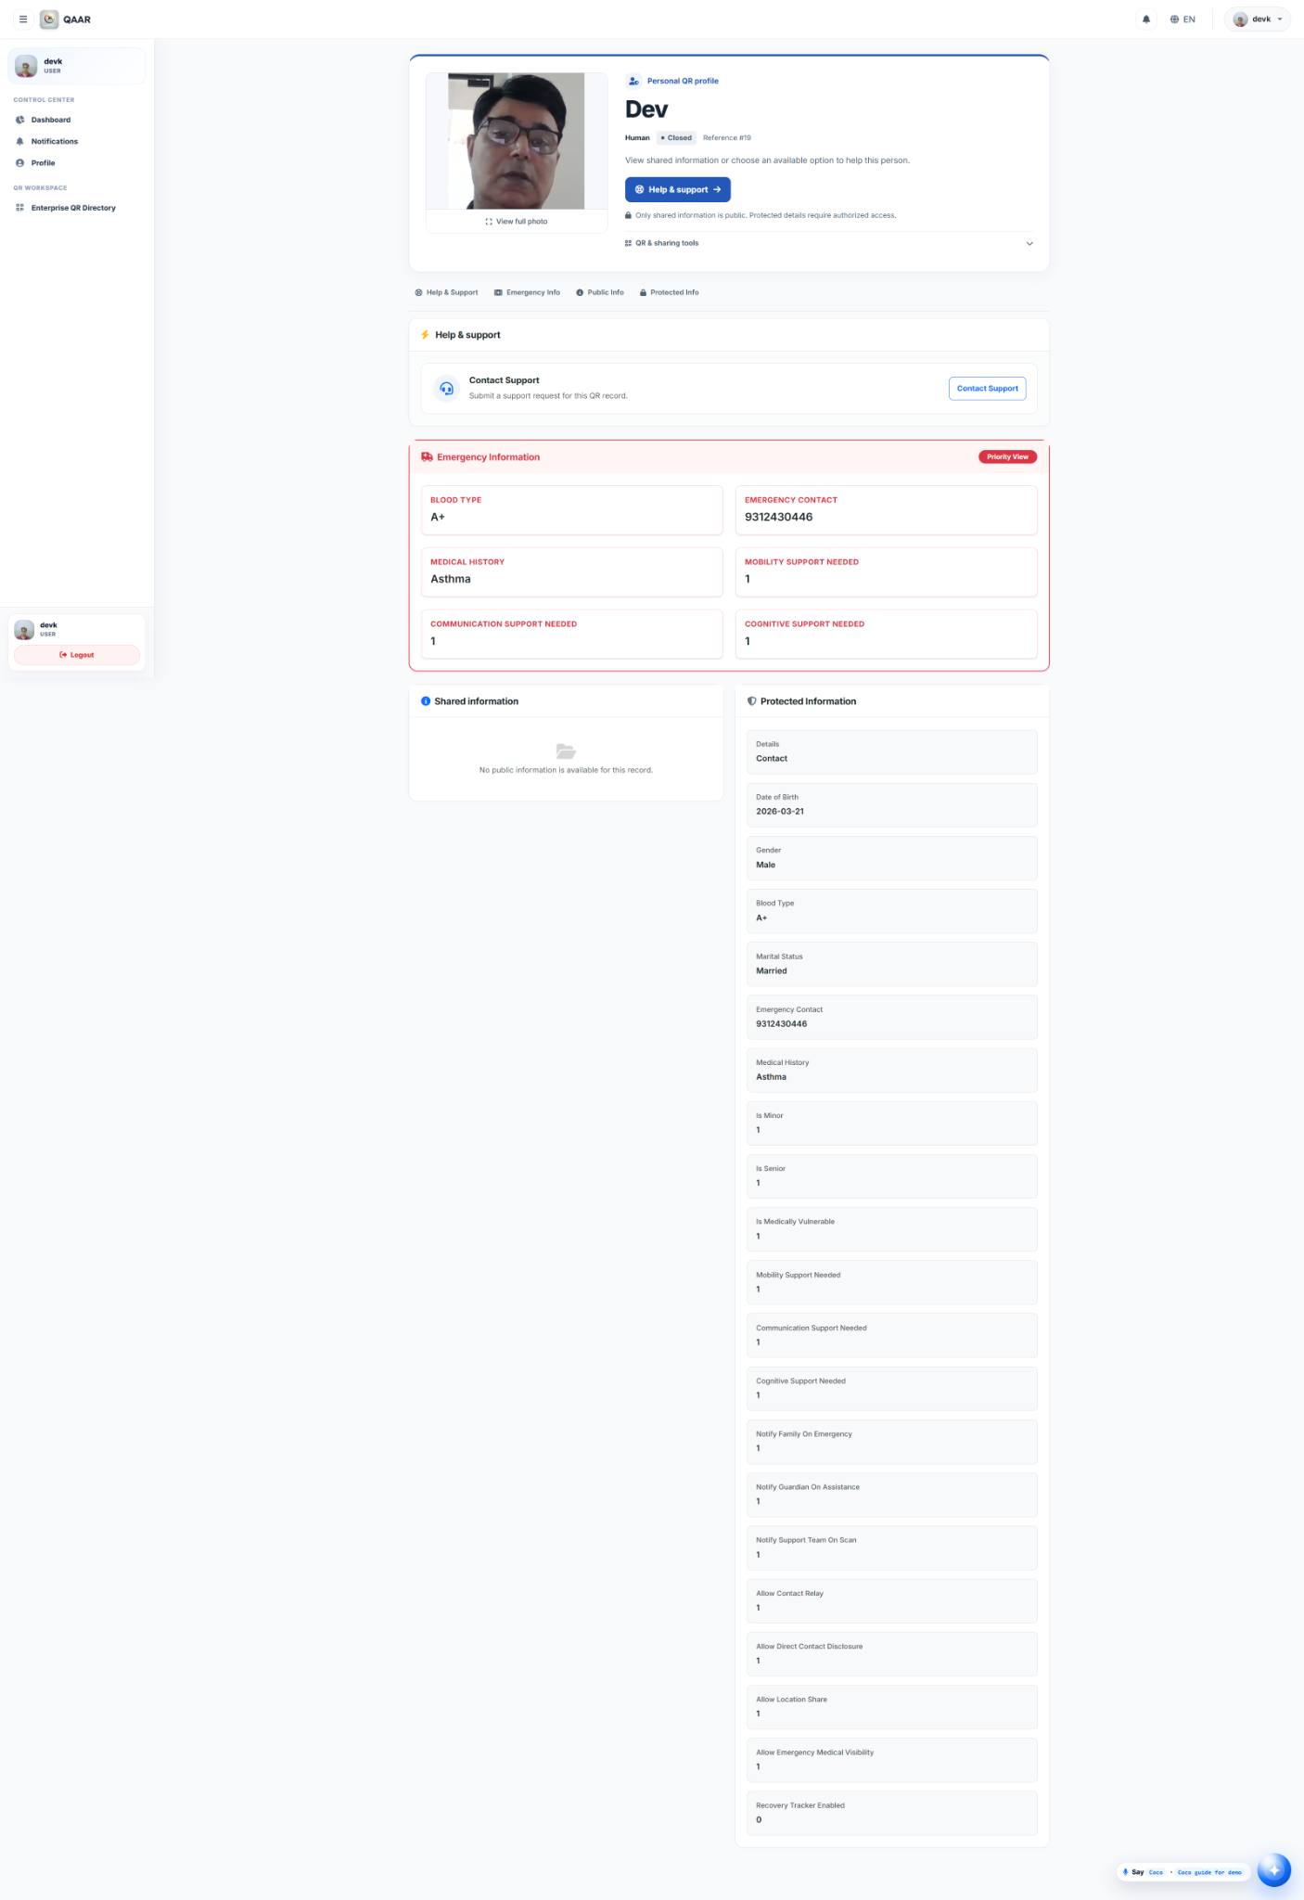Click the blue Help & support button
The image size is (1304, 1900).
(x=678, y=189)
